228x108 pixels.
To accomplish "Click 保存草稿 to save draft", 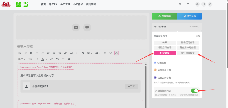I will point(164,16).
